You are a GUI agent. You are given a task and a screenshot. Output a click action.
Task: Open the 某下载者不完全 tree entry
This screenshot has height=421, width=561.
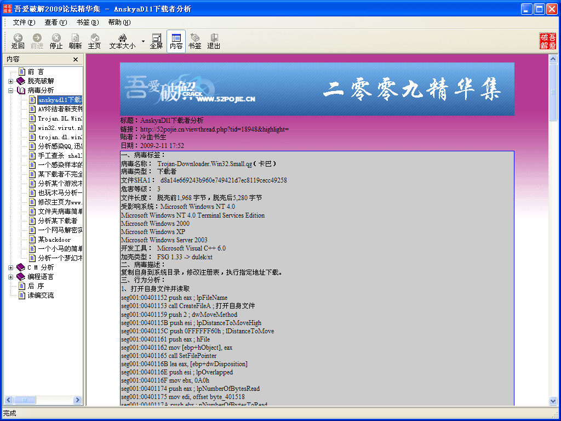(x=60, y=174)
